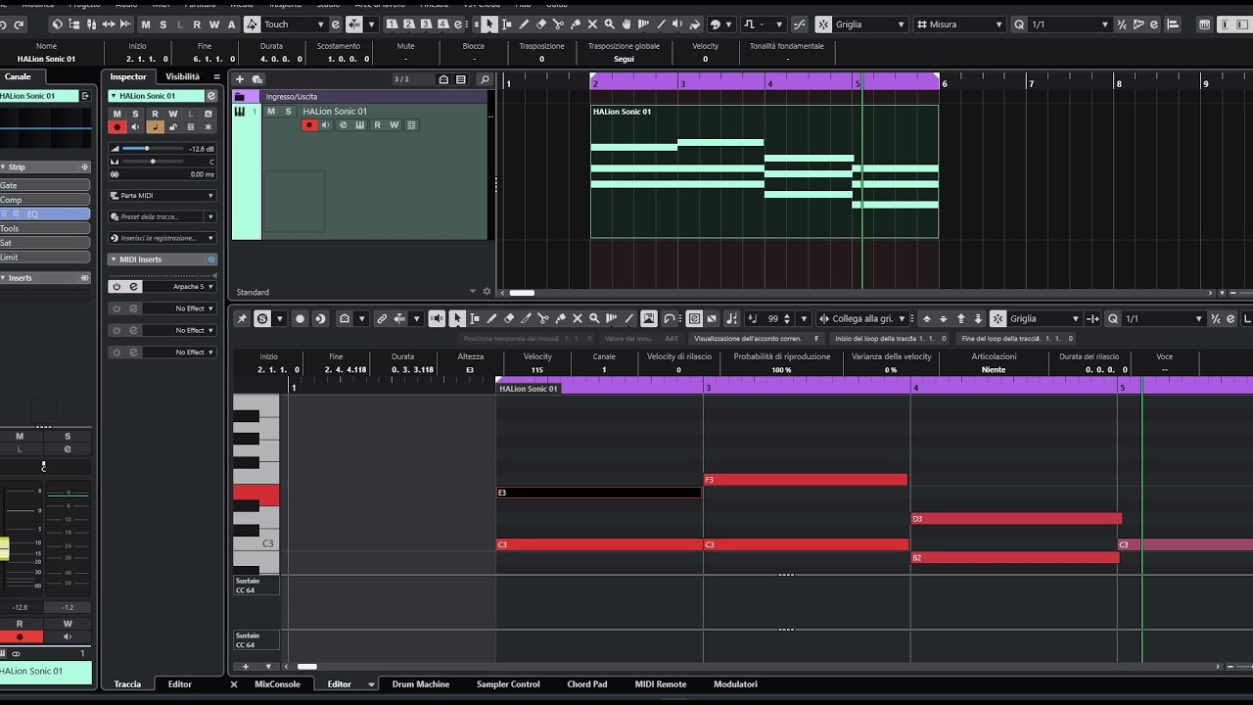Open the MixConsole tab in lower zone
The width and height of the screenshot is (1253, 705).
coord(277,684)
